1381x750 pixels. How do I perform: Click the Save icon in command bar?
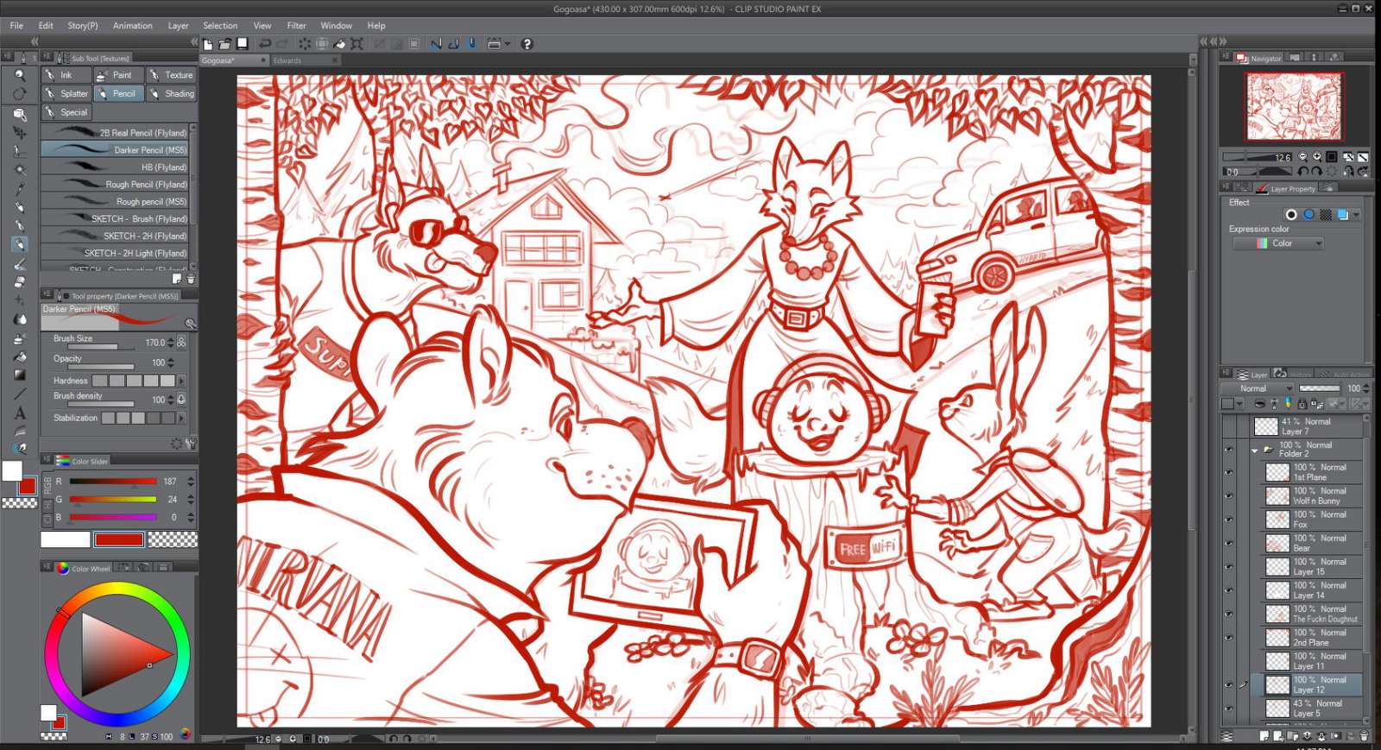tap(243, 44)
